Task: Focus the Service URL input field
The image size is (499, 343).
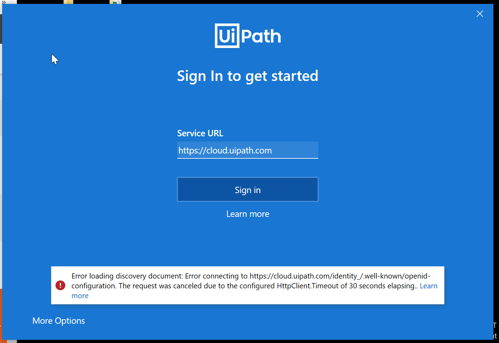Action: coord(248,150)
